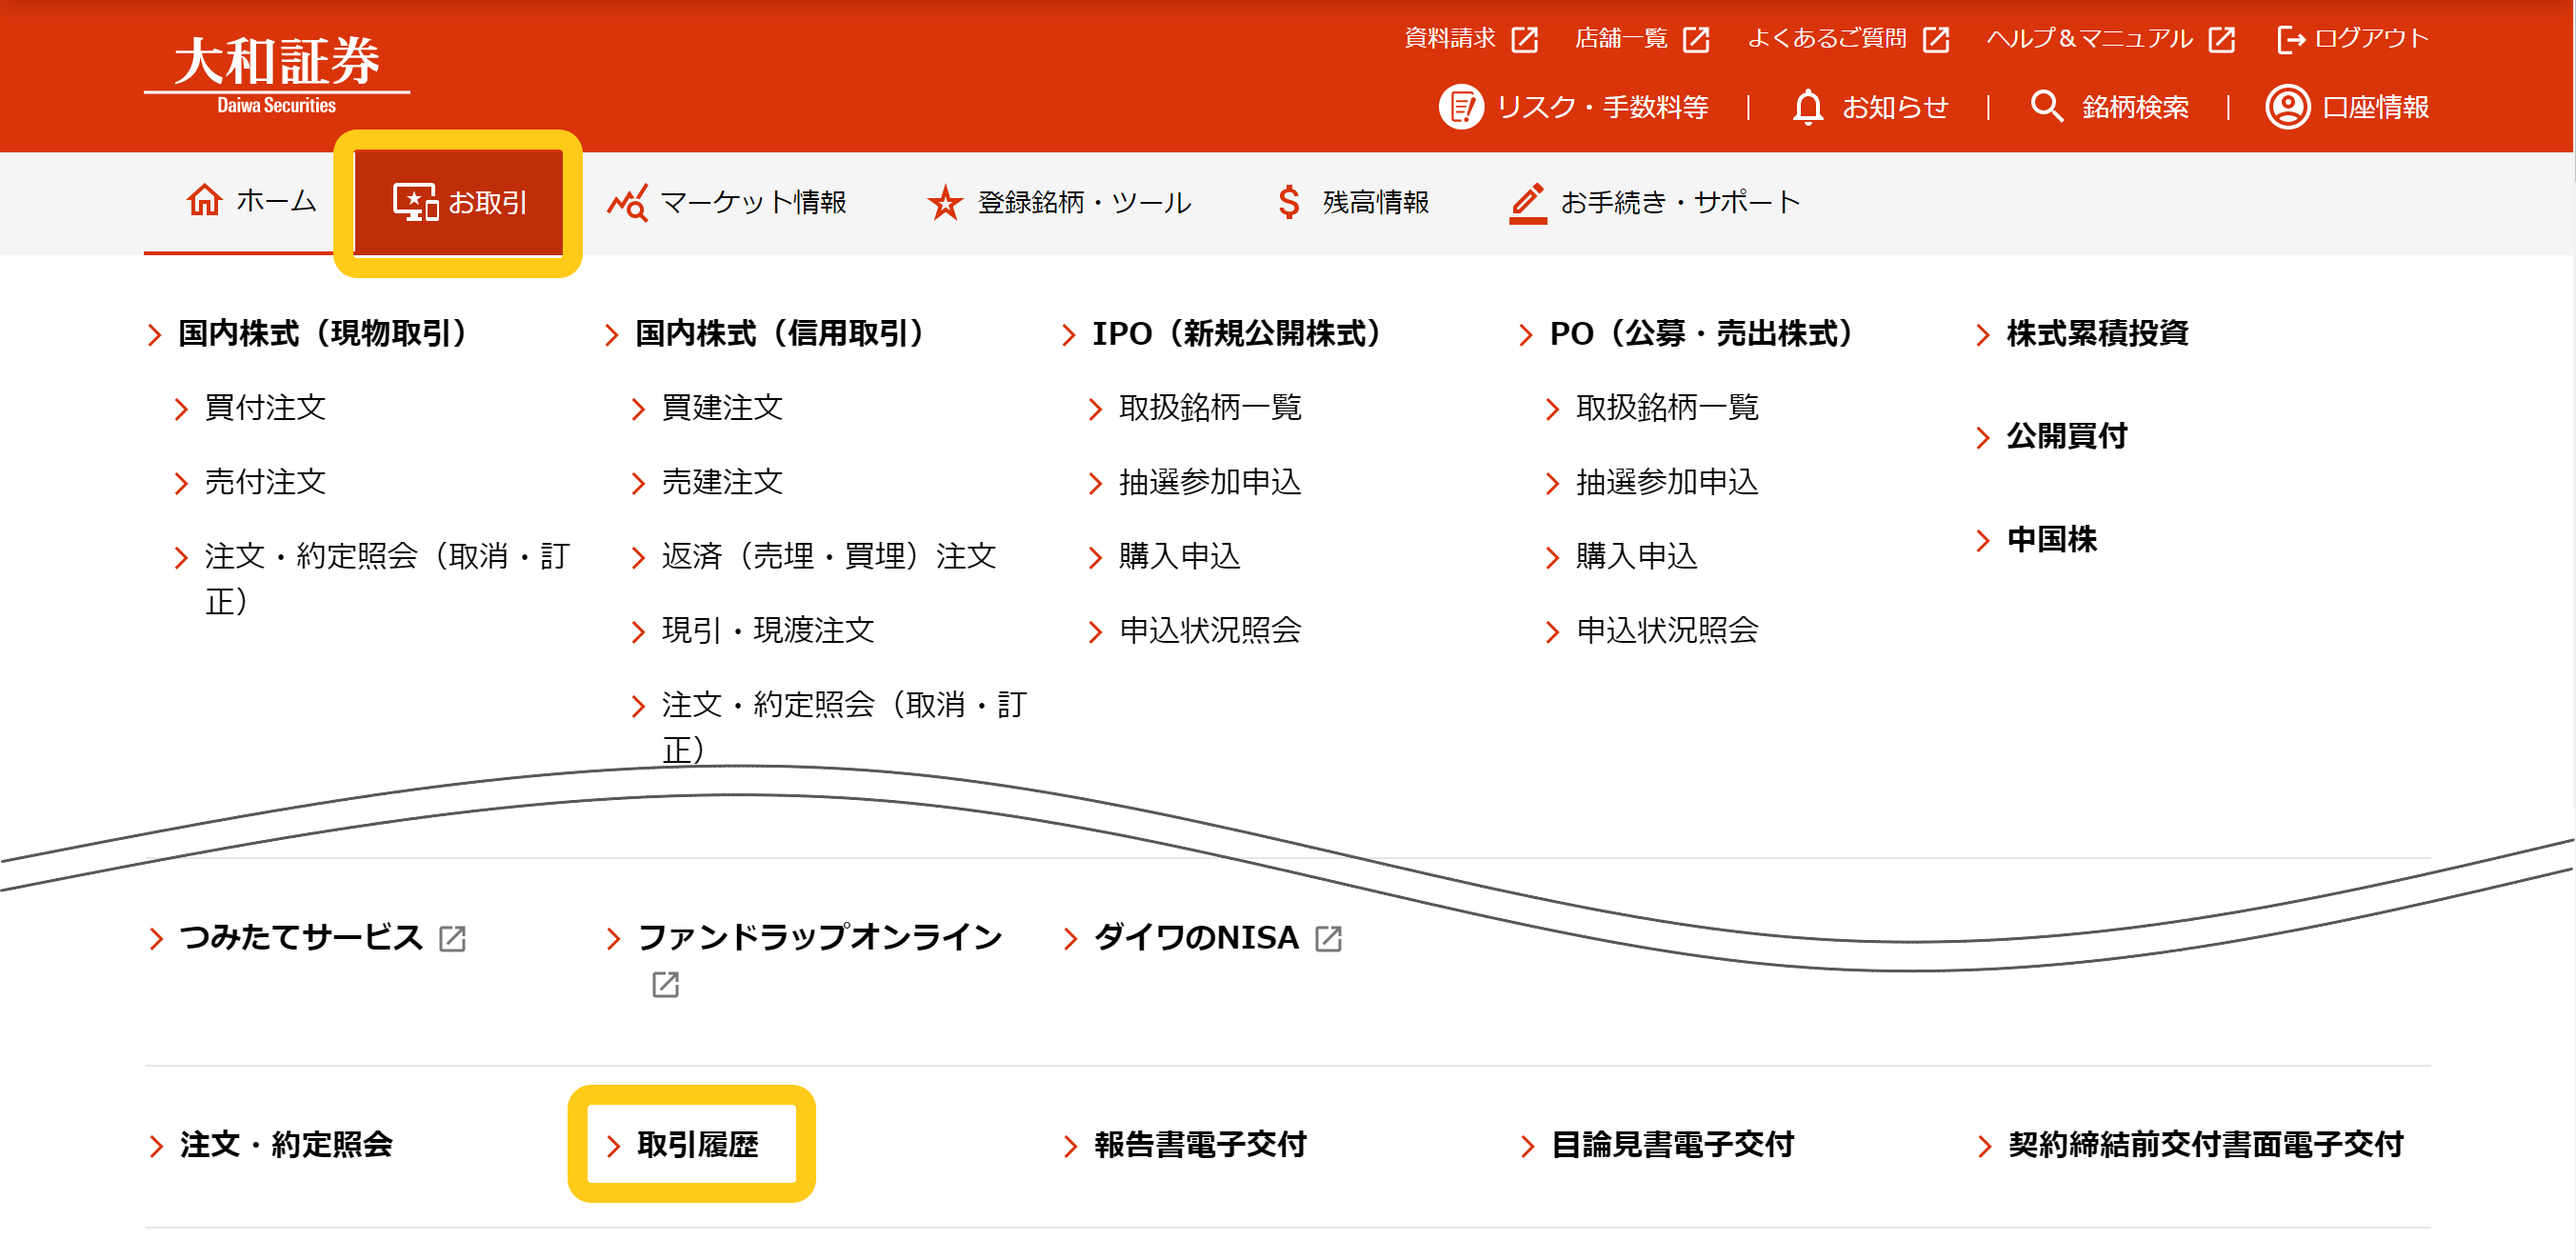Open the お取引 tab

tap(458, 203)
